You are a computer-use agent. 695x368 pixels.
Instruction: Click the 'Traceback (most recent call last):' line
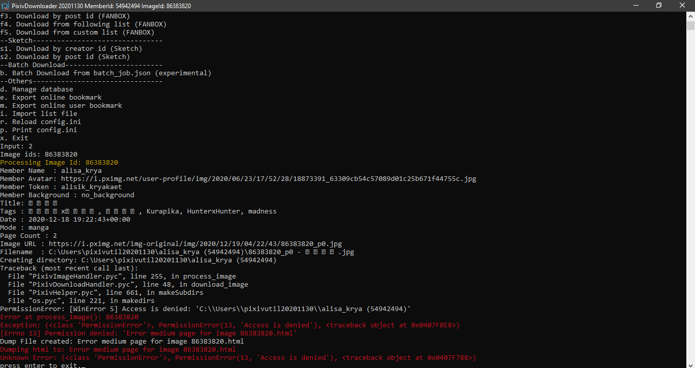pyautogui.click(x=69, y=268)
